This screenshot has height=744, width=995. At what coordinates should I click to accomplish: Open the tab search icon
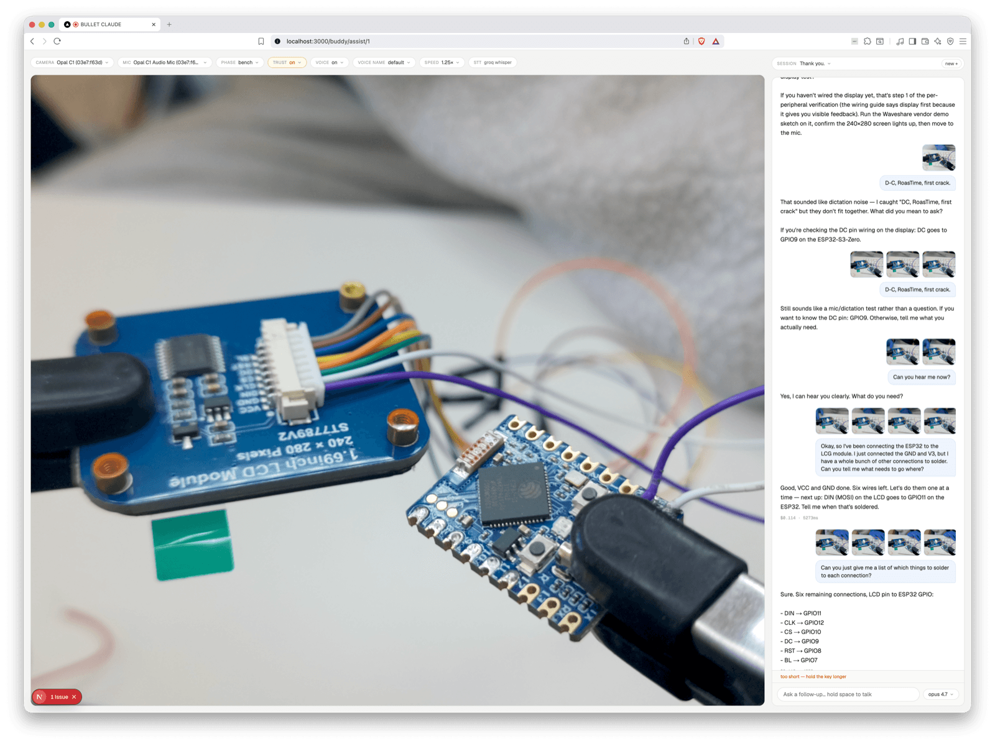coord(880,41)
